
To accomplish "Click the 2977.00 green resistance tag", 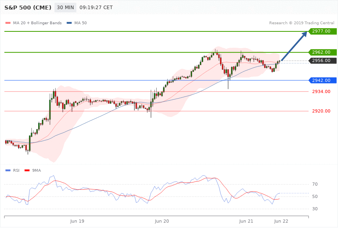I will pyautogui.click(x=322, y=31).
